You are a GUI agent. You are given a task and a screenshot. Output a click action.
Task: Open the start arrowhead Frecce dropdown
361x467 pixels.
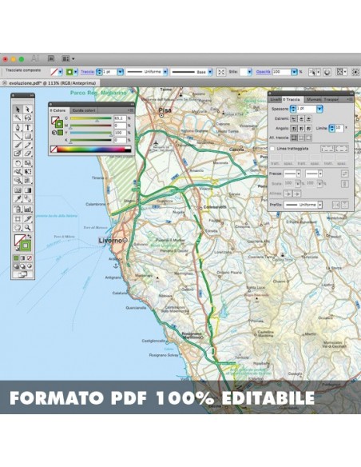click(x=299, y=174)
